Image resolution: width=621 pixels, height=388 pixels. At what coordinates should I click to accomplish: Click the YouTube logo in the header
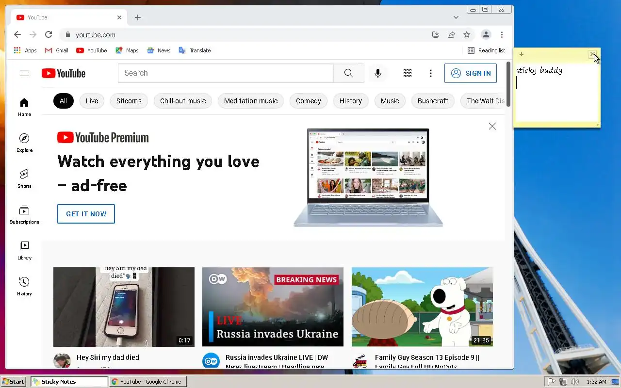pos(64,73)
